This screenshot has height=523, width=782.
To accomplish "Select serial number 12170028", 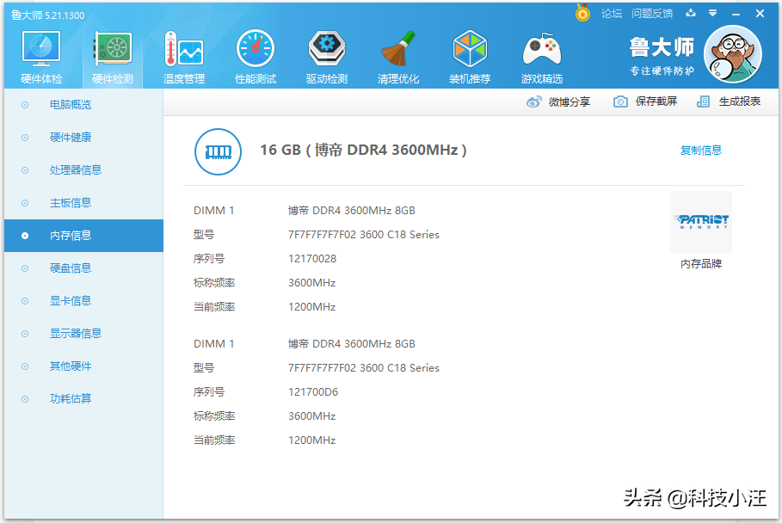I will click(x=312, y=259).
